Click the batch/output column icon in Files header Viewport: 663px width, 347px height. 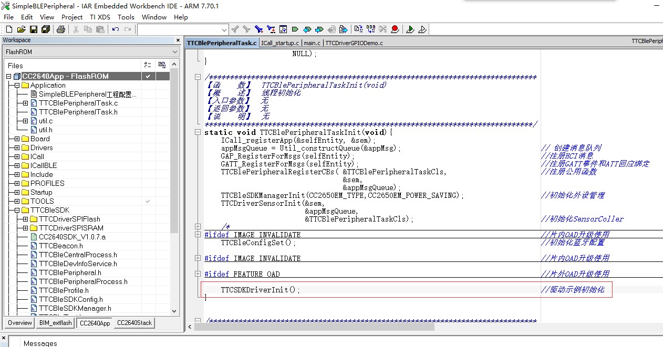point(162,65)
